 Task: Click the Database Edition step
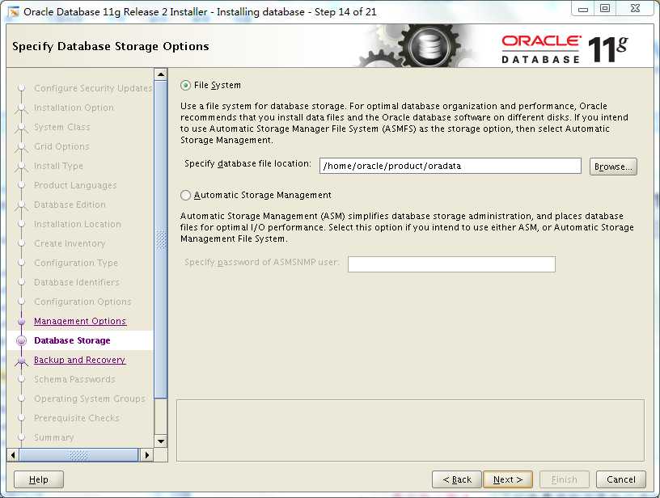click(x=70, y=205)
